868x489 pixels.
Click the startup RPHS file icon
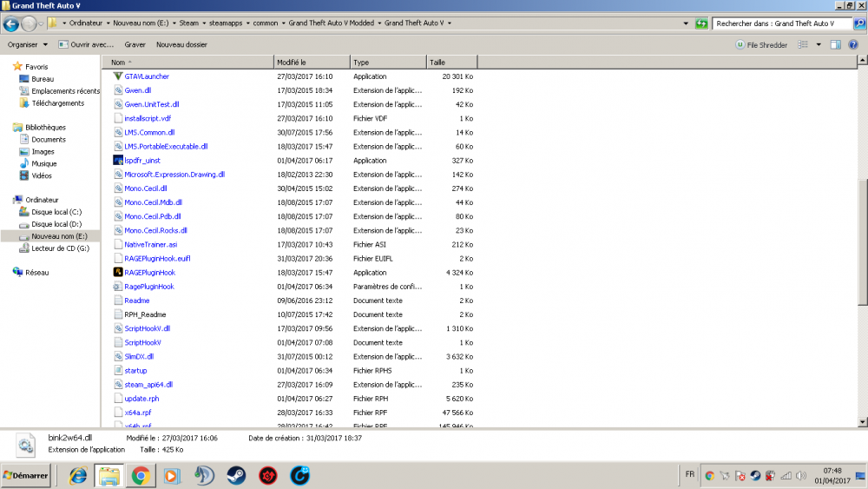pos(118,371)
